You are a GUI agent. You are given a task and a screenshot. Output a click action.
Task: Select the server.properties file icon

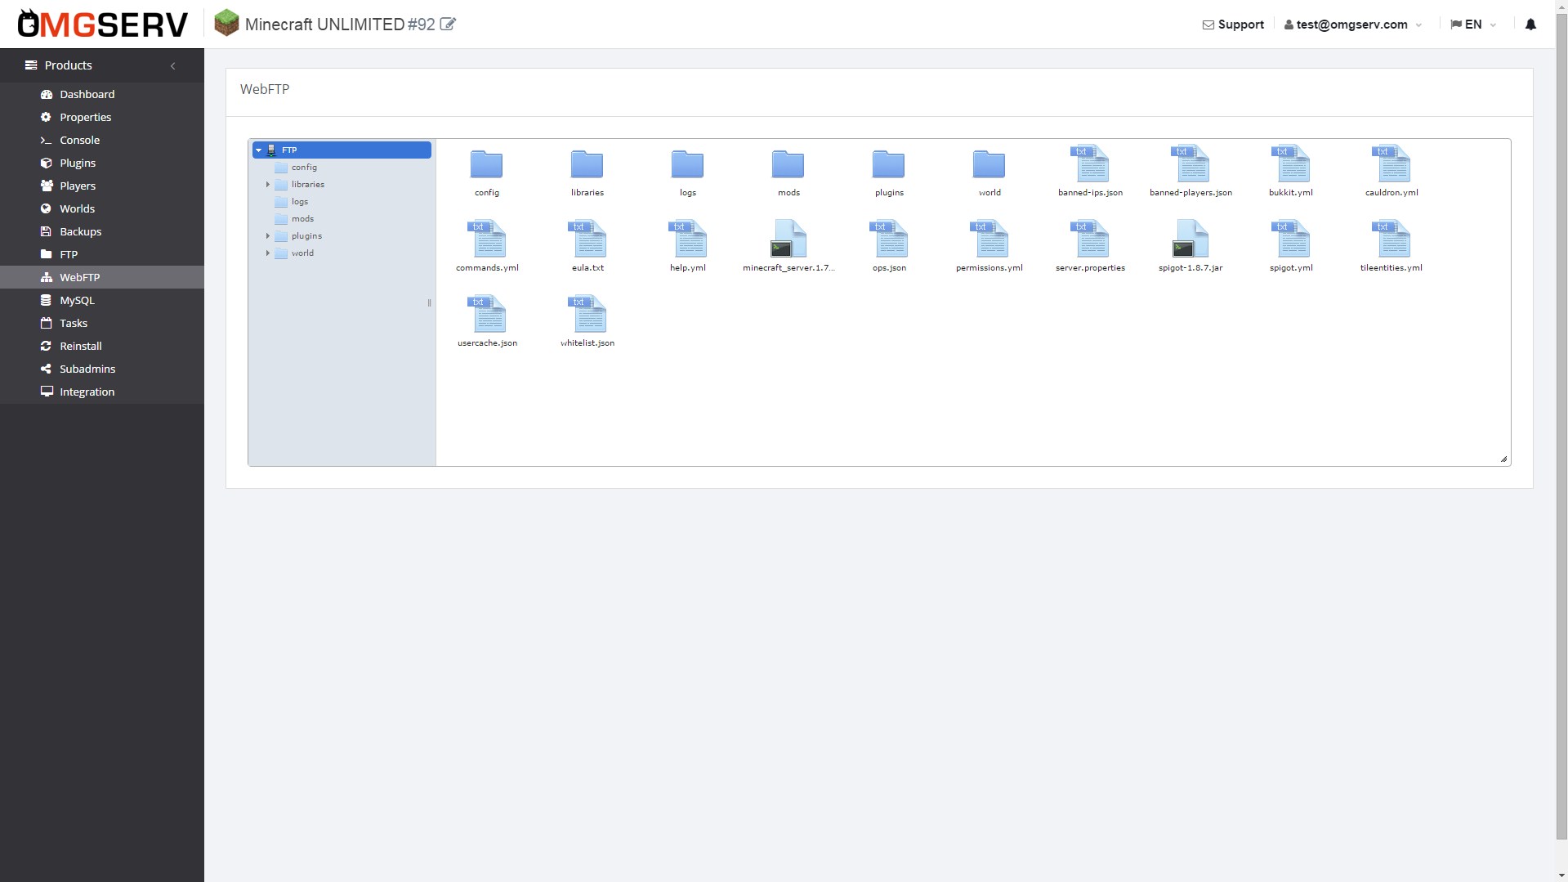[x=1090, y=239]
